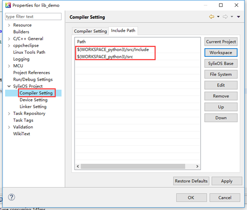Select Compiler Setting in the tree
This screenshot has width=247, height=210.
tap(36, 93)
